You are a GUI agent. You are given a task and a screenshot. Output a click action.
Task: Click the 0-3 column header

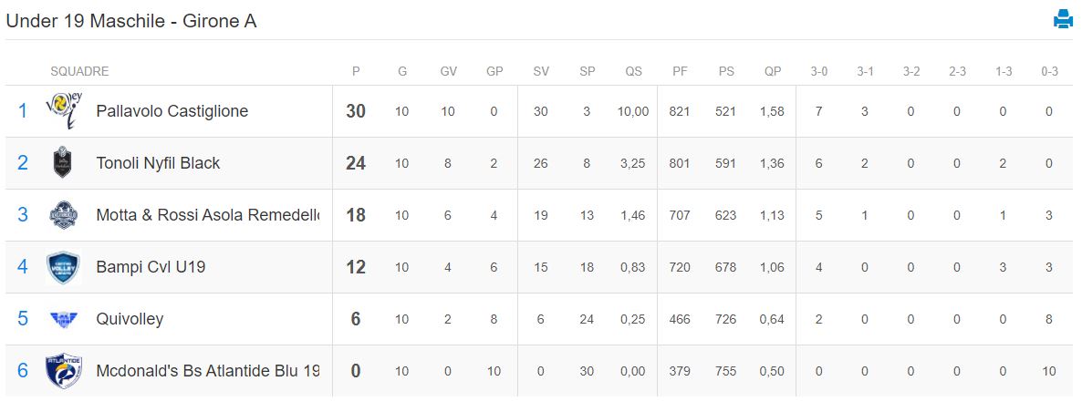coord(1049,72)
